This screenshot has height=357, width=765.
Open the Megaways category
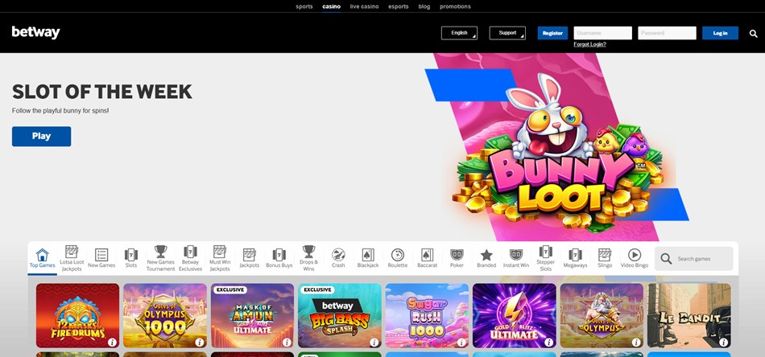pyautogui.click(x=575, y=258)
